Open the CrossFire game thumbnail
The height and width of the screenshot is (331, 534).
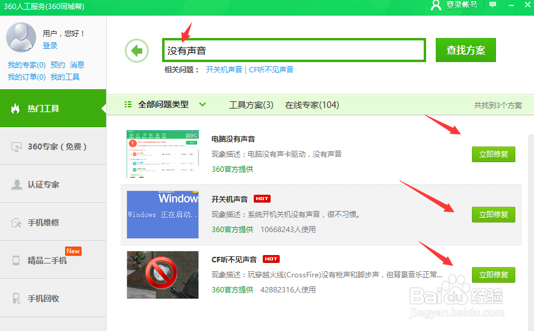tap(163, 275)
